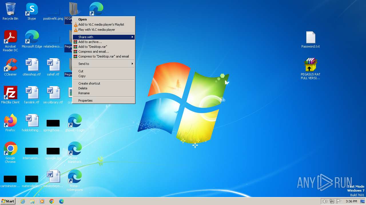Launch Internet Explorer from taskbar
Image resolution: width=366 pixels, height=205 pixels.
click(23, 201)
